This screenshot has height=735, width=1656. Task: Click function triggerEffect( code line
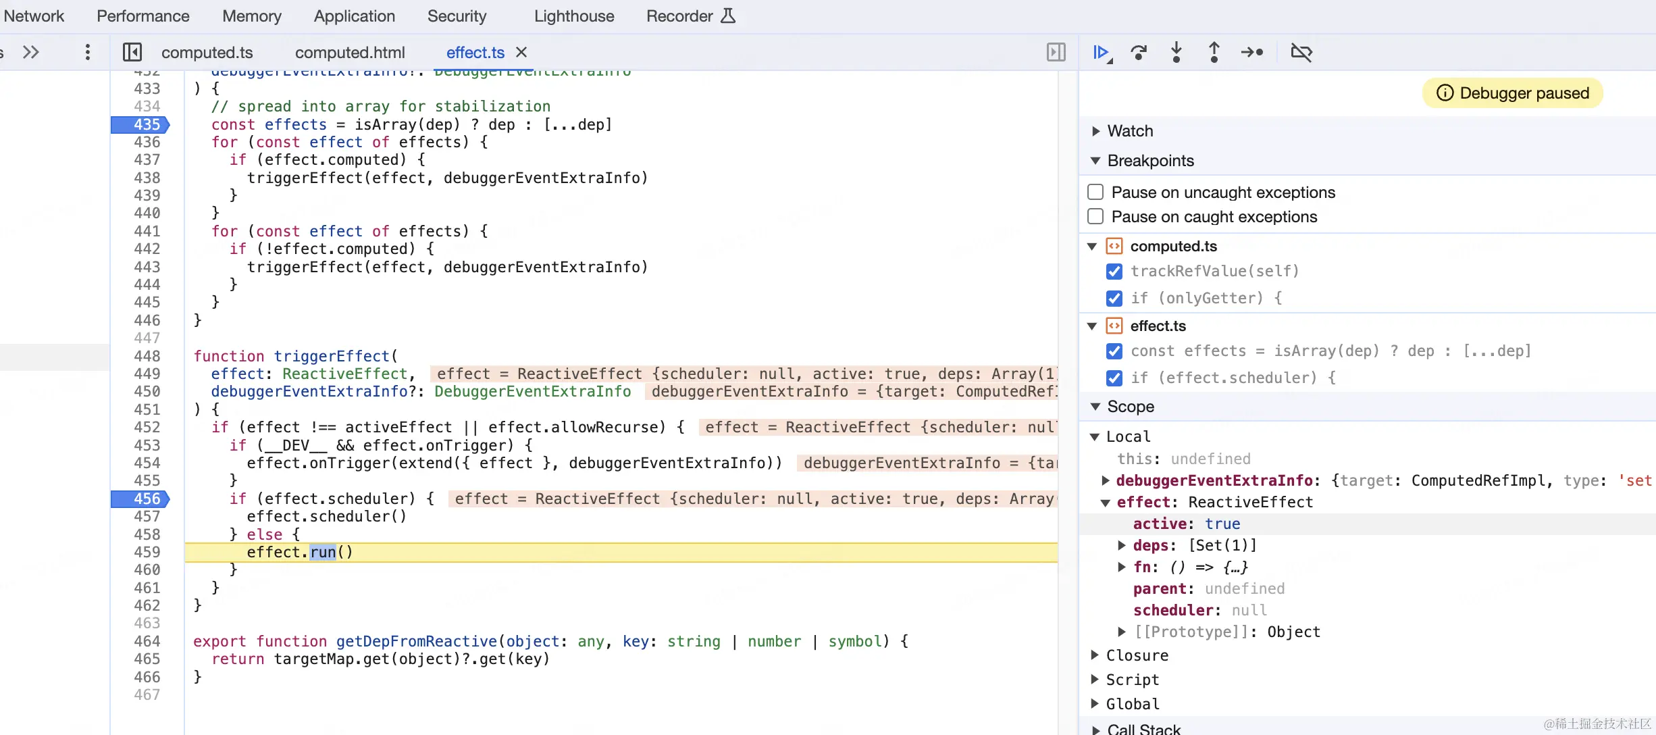coord(296,357)
